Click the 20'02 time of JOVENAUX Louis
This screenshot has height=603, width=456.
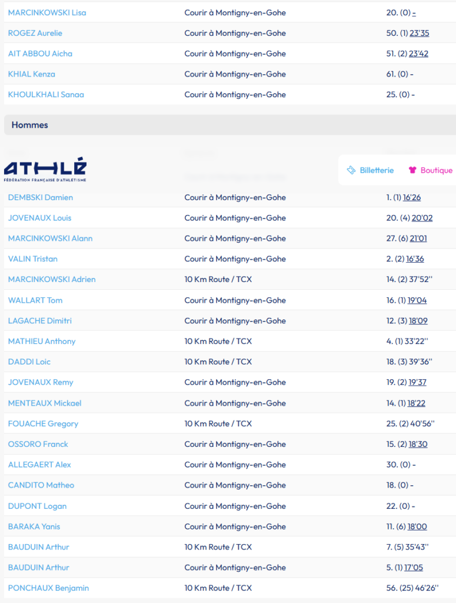coord(422,218)
